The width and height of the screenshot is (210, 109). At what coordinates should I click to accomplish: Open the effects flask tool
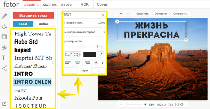coord(4,26)
